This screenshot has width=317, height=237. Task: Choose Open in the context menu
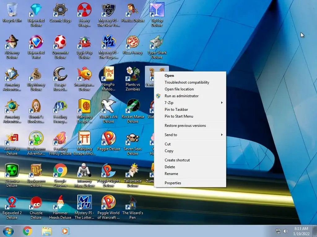pyautogui.click(x=190, y=76)
